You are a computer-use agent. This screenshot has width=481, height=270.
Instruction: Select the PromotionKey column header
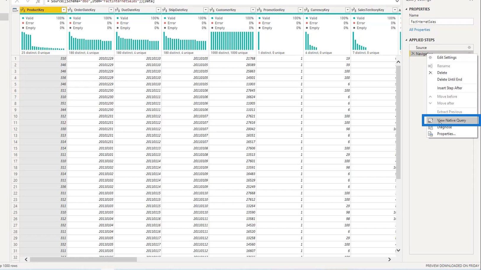[274, 10]
